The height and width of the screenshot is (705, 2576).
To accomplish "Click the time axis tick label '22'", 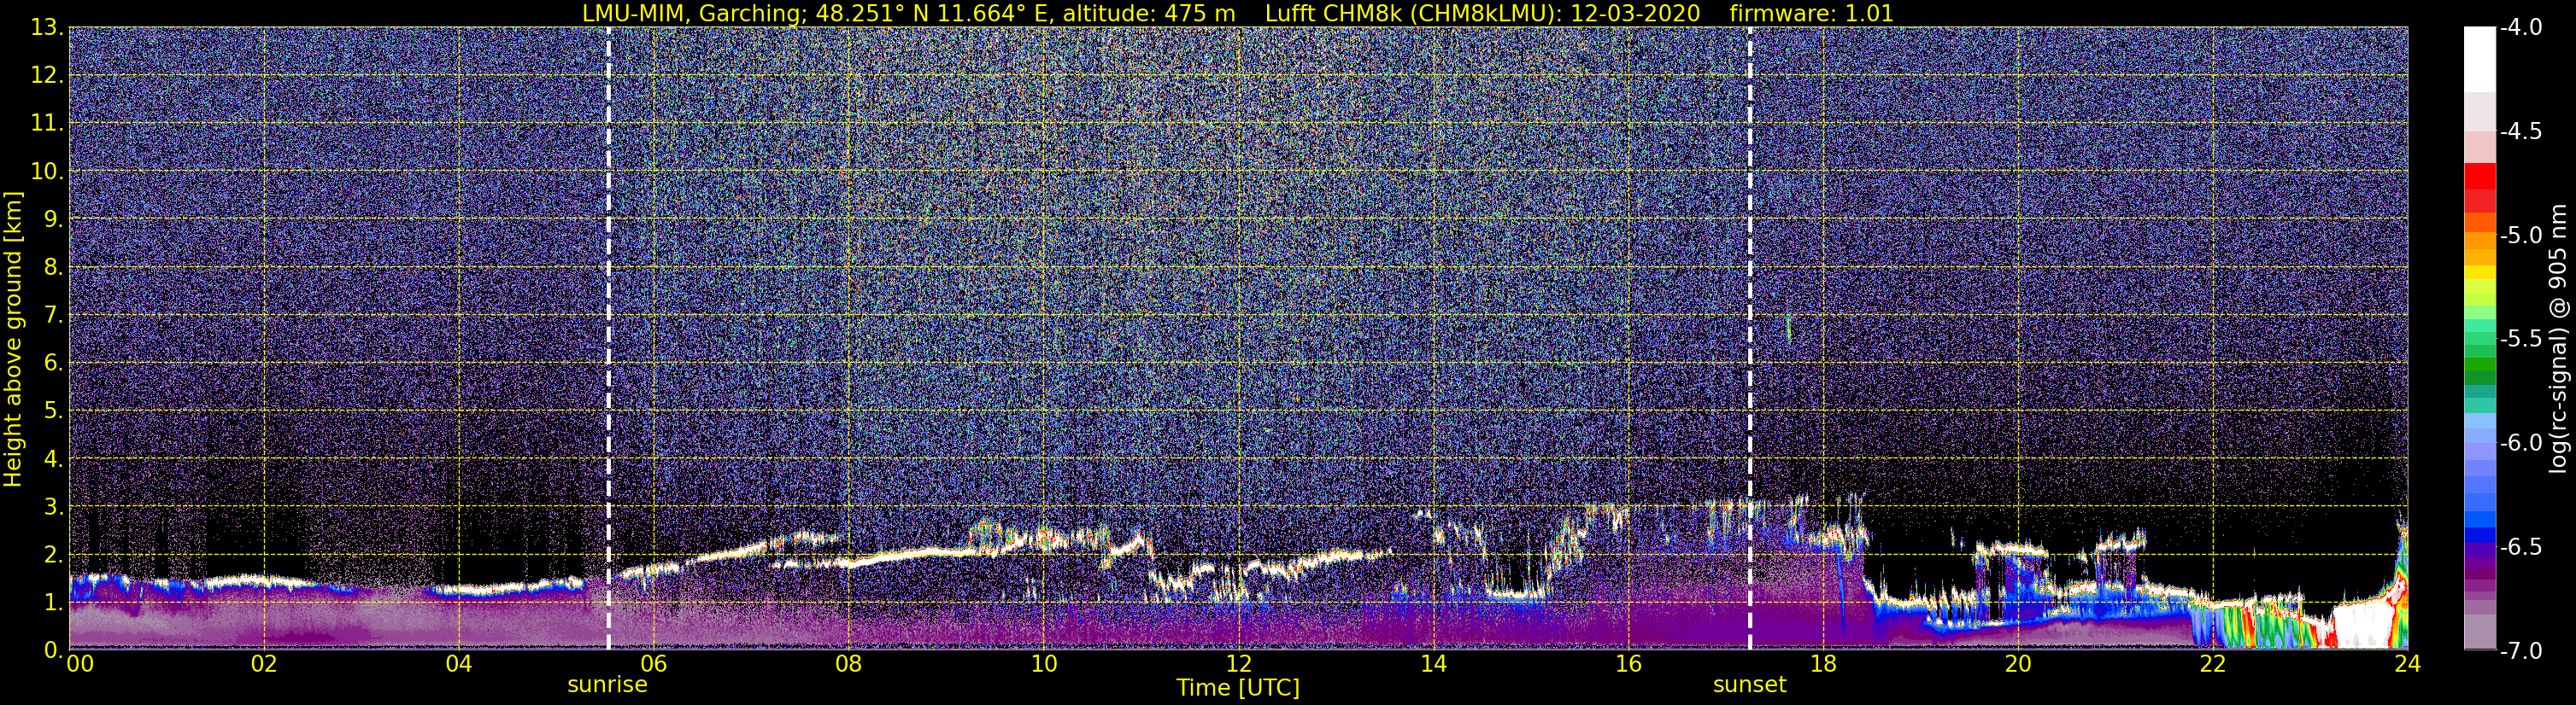I will (2213, 664).
